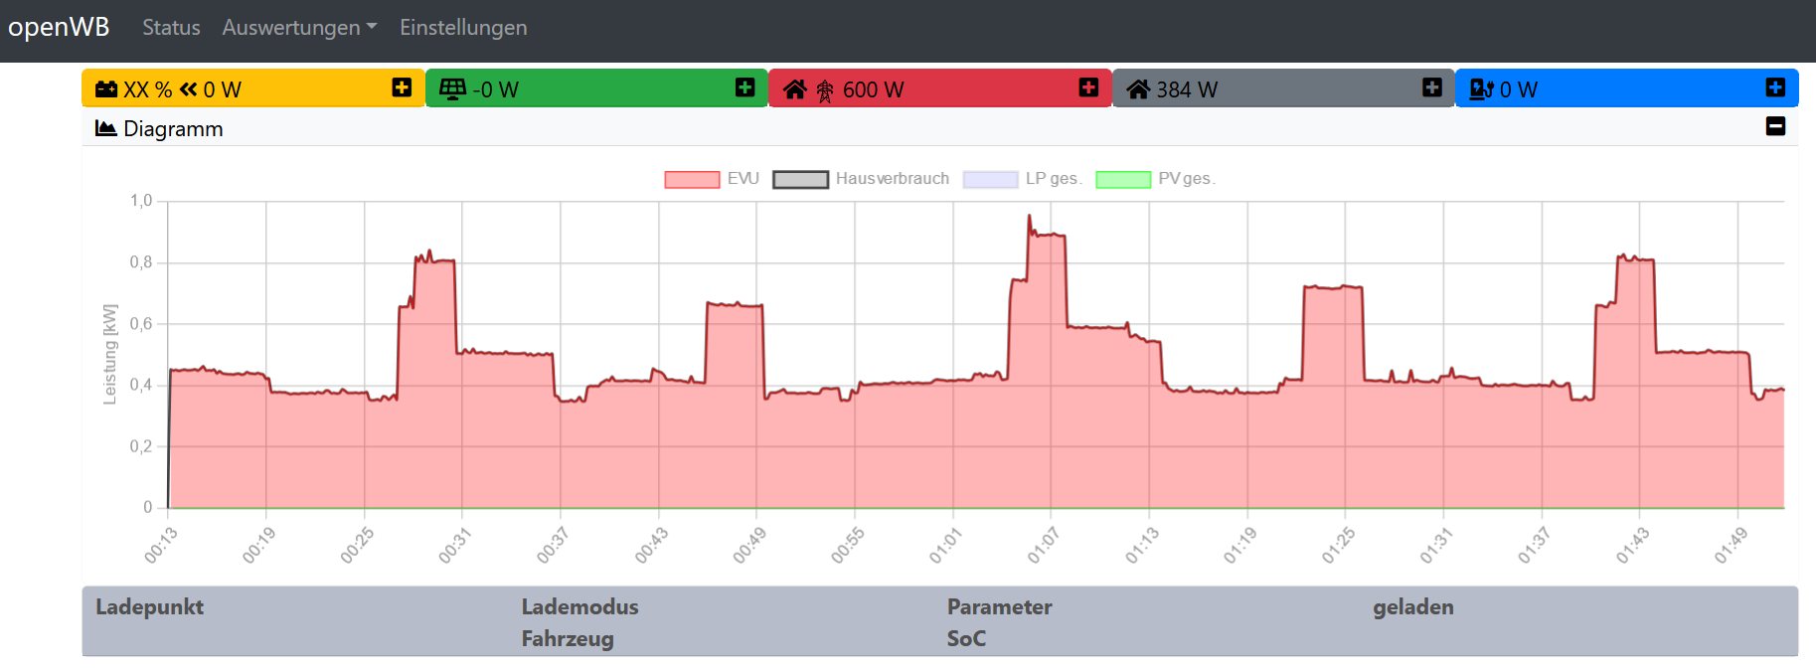Screen dimensions: 1816x672
Task: Toggle the EVU legend swatch
Action: coord(692,179)
